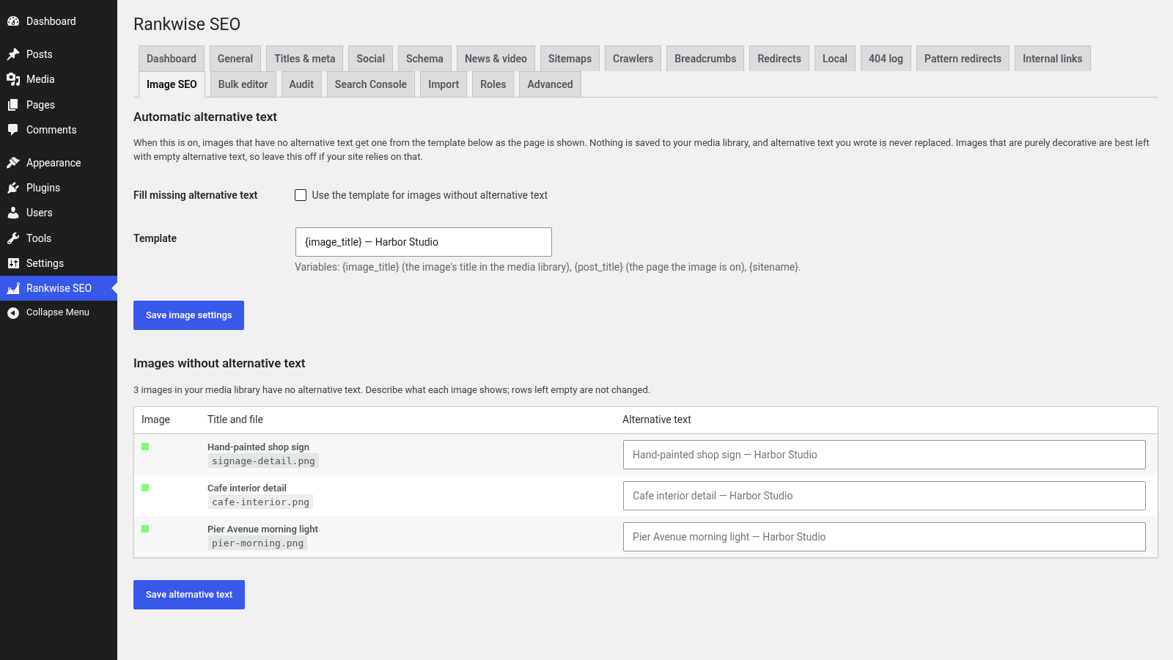Click the signage-detail.png file name
Viewport: 1173px width, 660px height.
coord(263,461)
